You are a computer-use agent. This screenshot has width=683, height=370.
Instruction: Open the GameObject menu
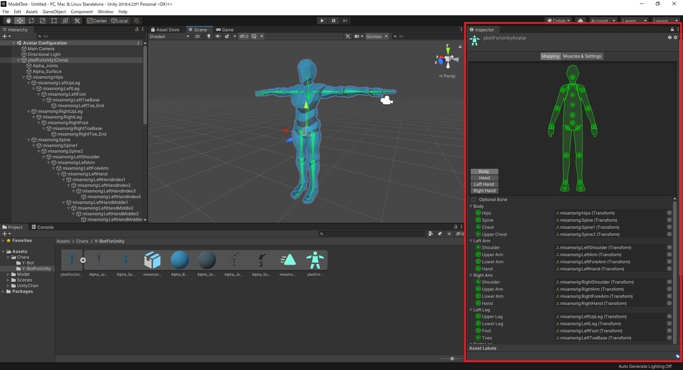(54, 11)
